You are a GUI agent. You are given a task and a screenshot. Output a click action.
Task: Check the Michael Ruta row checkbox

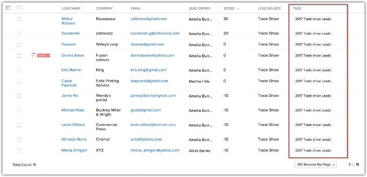19,110
